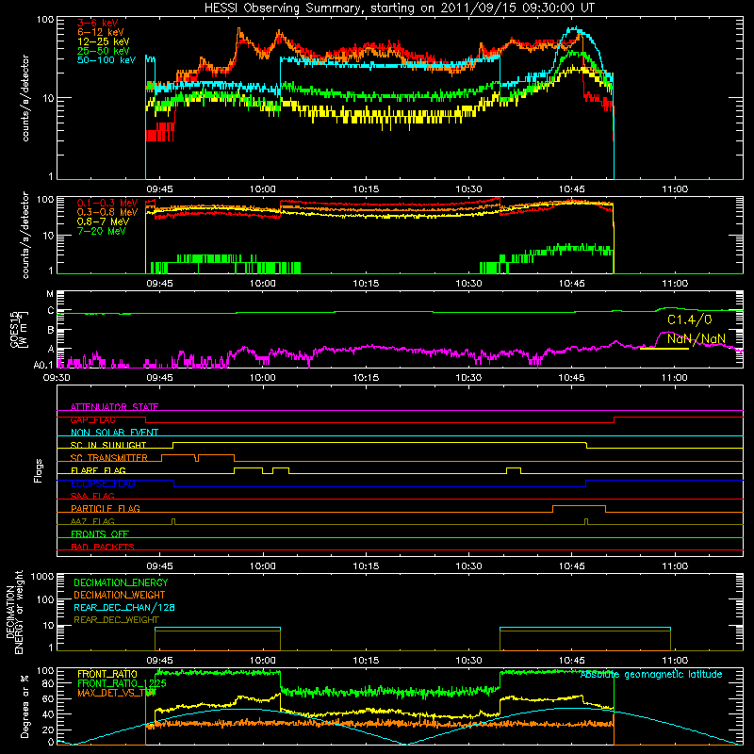Select the REAR_DEC_WEIGHT legend label
This screenshot has height=754, width=754.
(116, 620)
